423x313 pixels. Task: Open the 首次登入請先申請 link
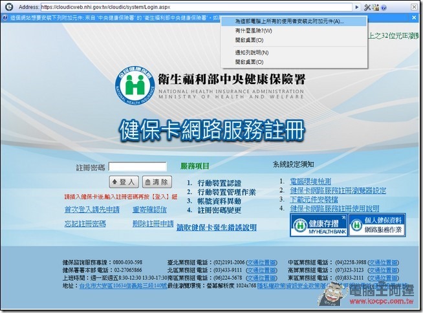pos(92,210)
